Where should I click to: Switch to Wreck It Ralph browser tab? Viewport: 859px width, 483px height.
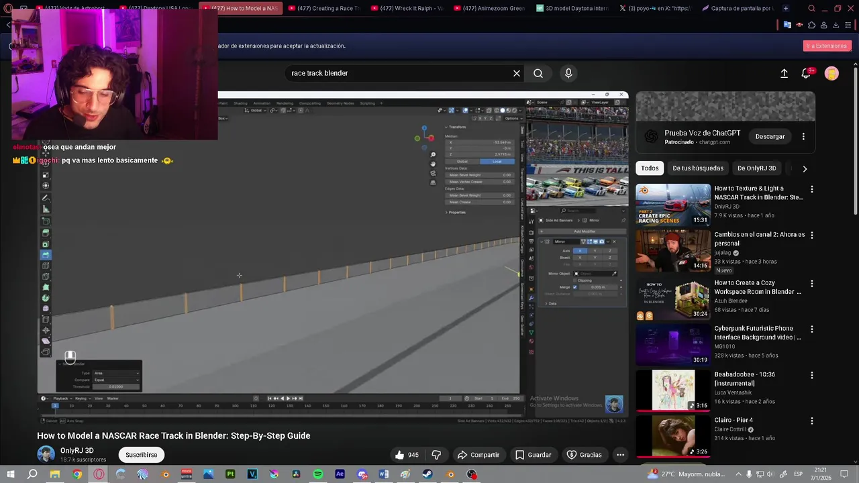(407, 8)
